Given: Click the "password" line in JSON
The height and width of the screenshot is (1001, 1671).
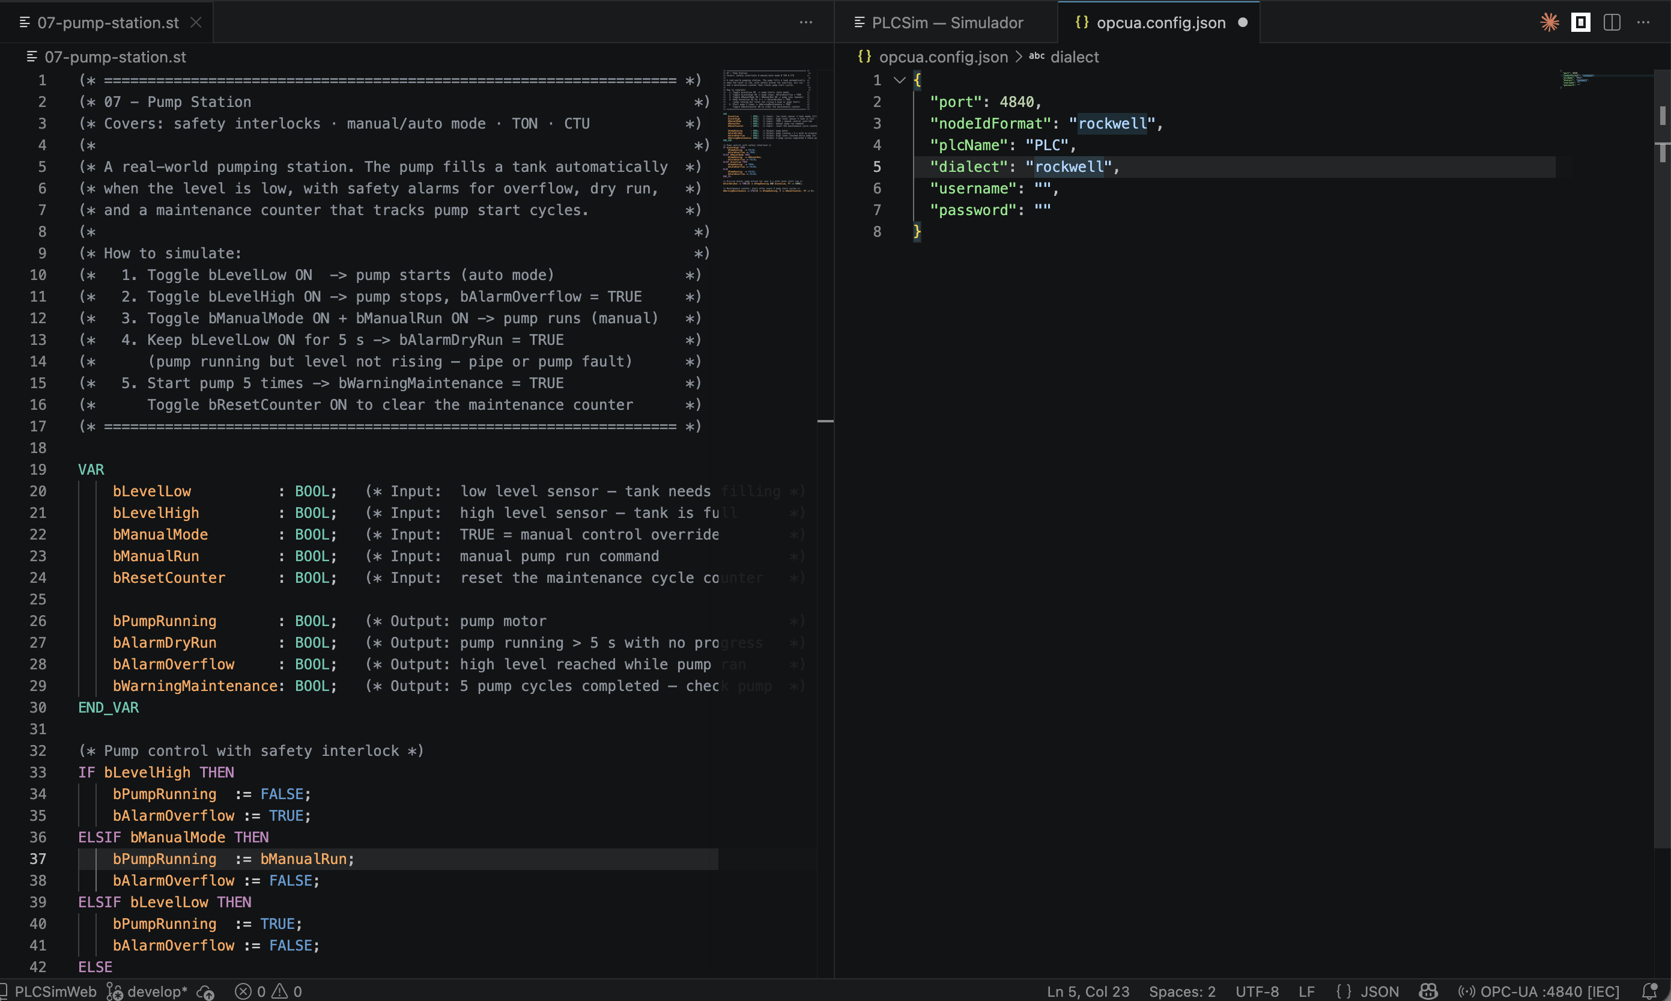Looking at the screenshot, I should tap(990, 210).
